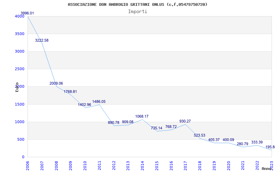Viewport: 275px width, 172px height.
Task: Click the 2006 year axis label
Action: click(28, 166)
